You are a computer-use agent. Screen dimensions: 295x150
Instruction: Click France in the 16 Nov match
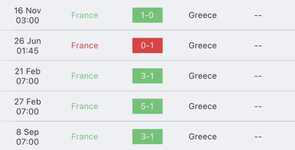point(85,15)
